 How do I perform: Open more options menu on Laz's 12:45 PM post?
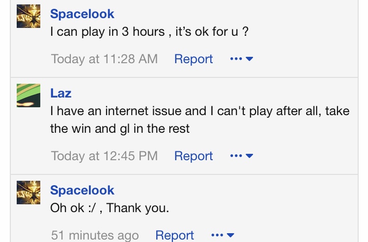[242, 156]
